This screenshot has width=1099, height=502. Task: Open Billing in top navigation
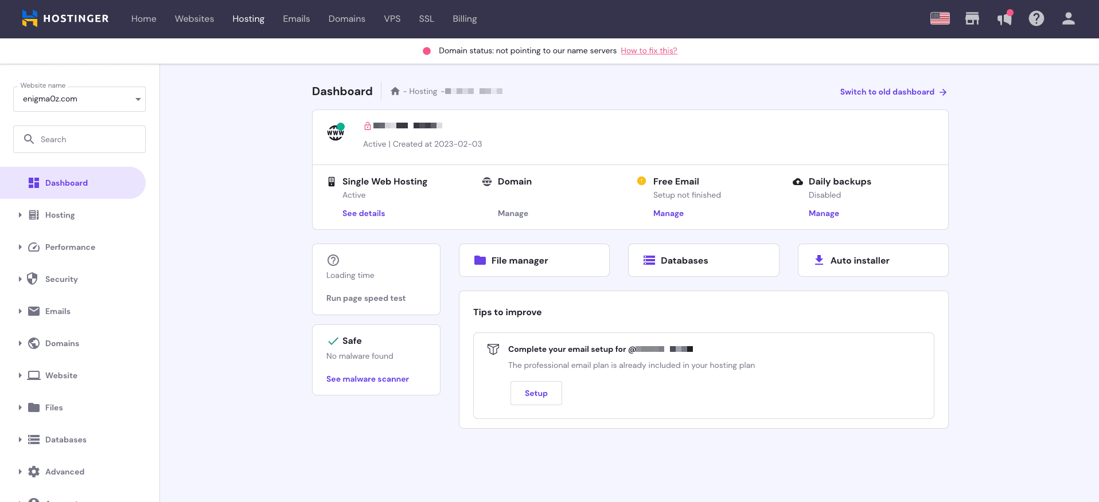point(465,19)
